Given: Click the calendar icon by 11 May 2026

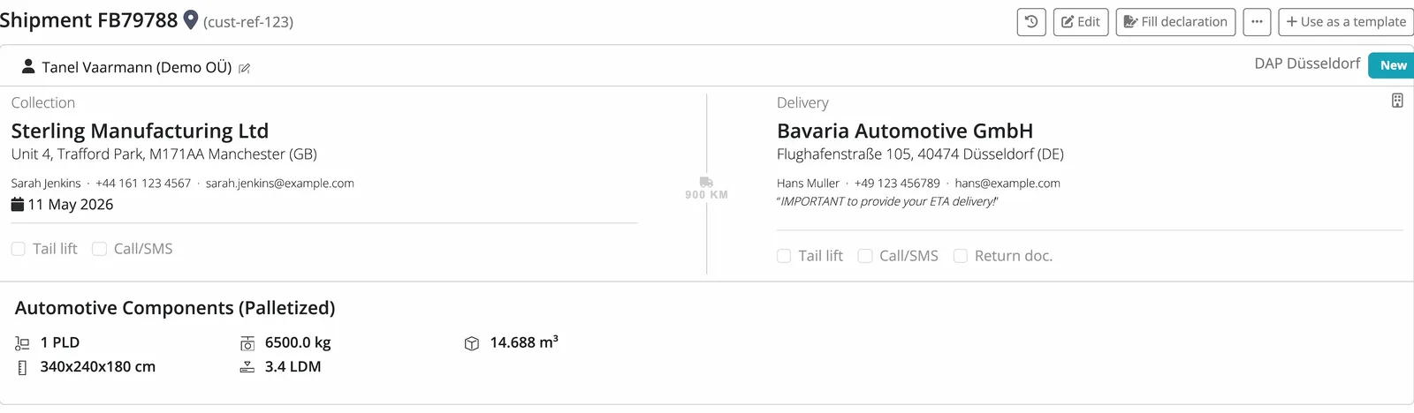Looking at the screenshot, I should pos(18,205).
